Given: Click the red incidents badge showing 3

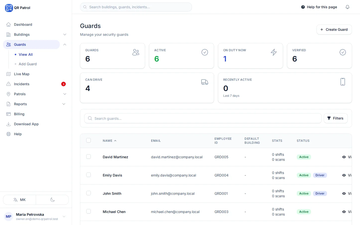Looking at the screenshot, I should click(63, 84).
